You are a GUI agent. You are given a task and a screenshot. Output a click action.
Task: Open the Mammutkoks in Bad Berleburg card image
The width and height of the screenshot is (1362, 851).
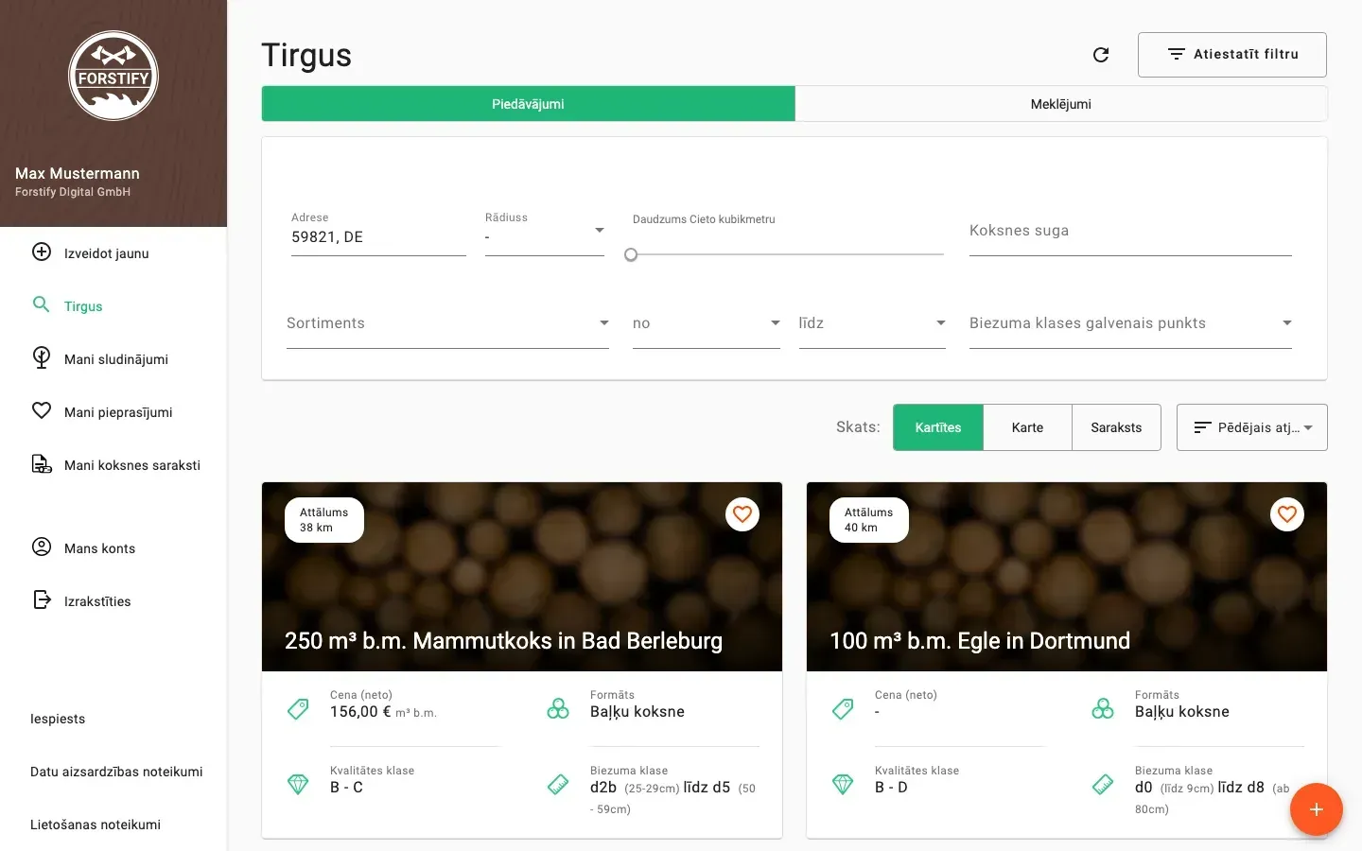pyautogui.click(x=522, y=577)
